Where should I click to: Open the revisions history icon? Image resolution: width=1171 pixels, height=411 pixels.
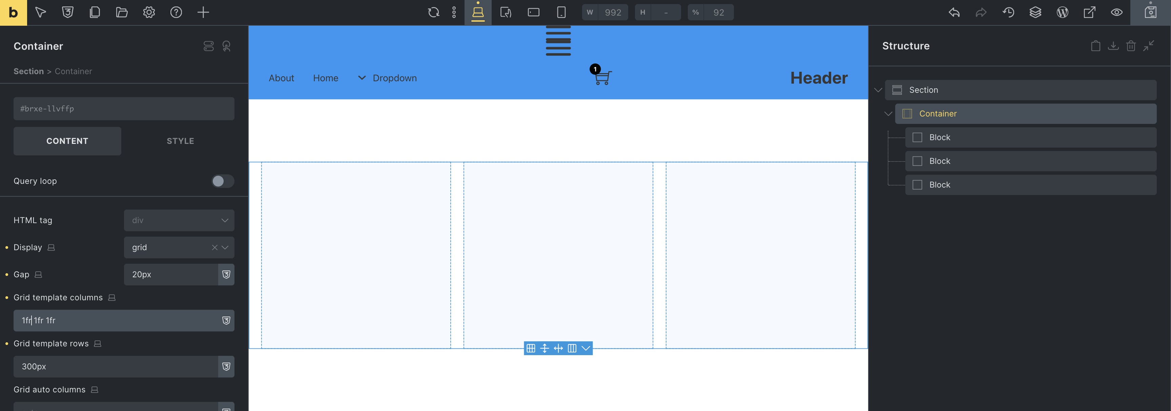click(x=1008, y=12)
